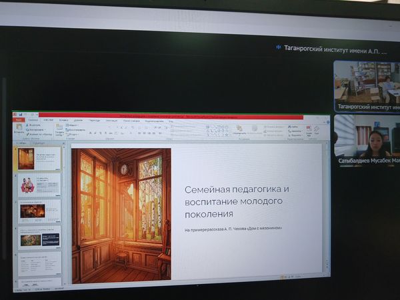This screenshot has height=300, width=400.
Task: Select Формат по образцу format painter
Action: (39, 134)
